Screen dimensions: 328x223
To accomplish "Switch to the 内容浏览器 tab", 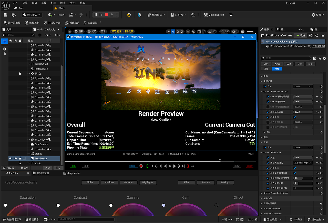I will pos(41,173).
